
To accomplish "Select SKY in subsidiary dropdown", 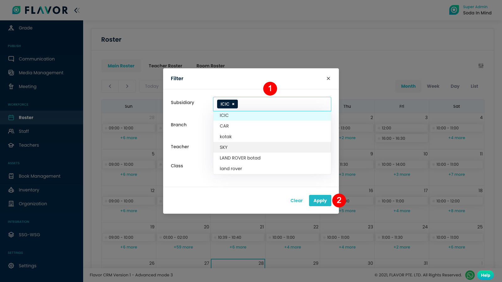I will point(272,147).
